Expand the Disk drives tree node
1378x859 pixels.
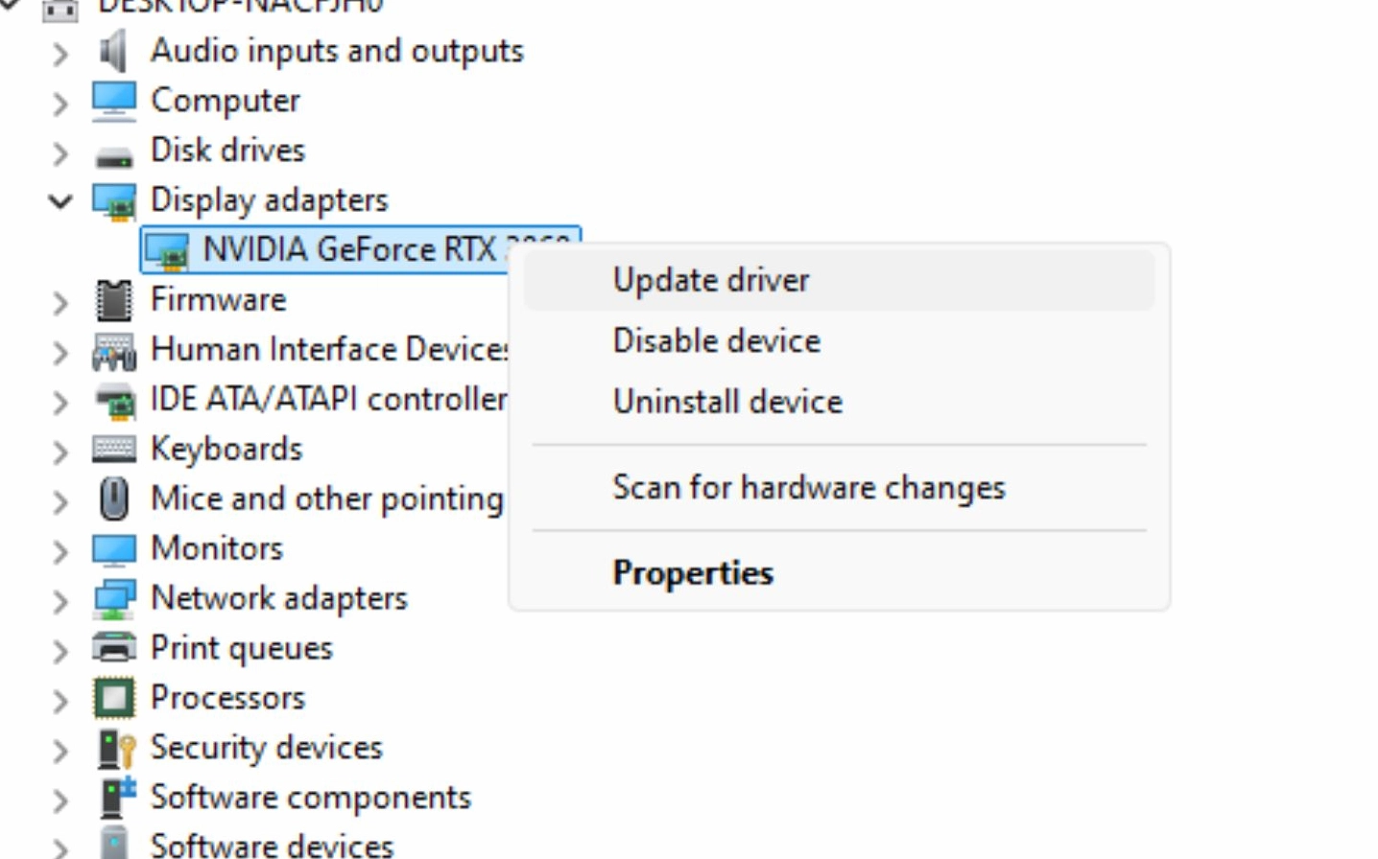coord(59,150)
